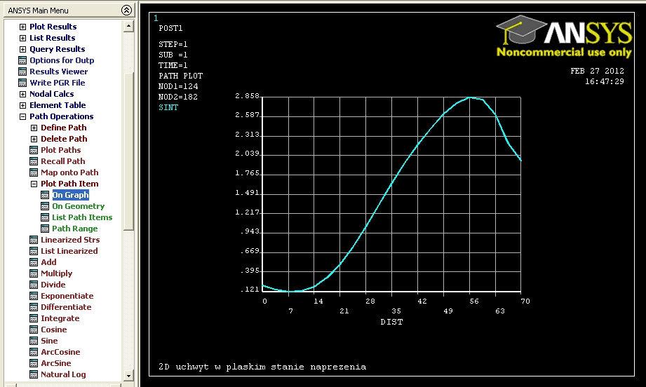This screenshot has height=387, width=646.
Task: Click the ArcCosine operation icon
Action: [34, 352]
